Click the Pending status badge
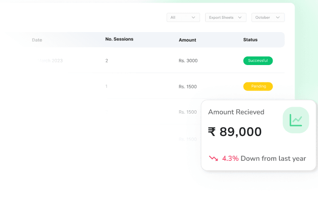 258,86
